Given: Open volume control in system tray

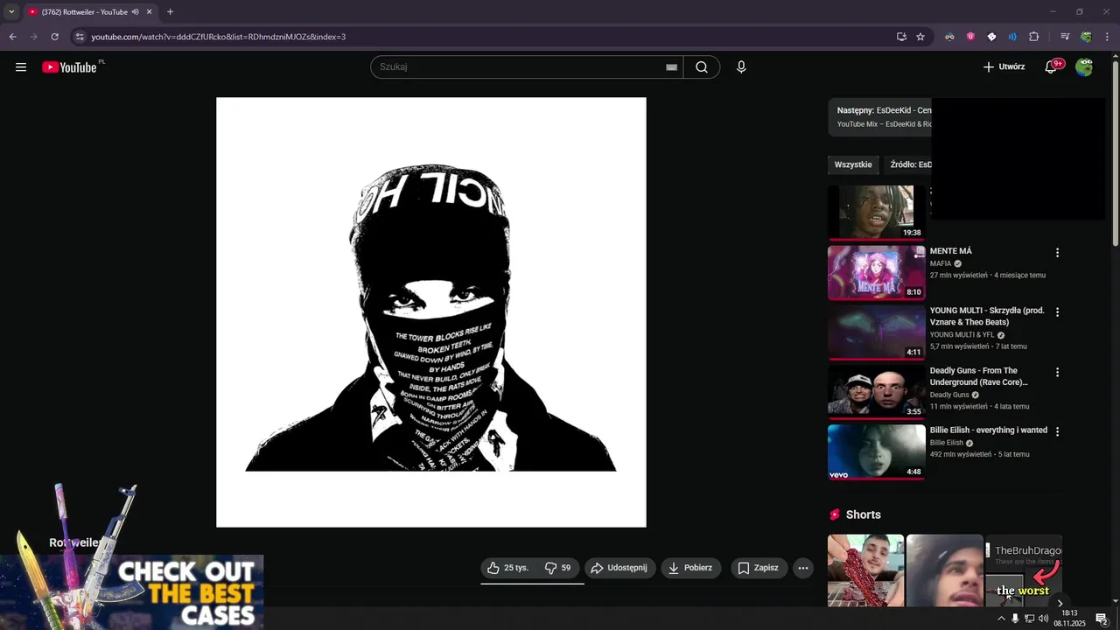Looking at the screenshot, I should [1043, 619].
